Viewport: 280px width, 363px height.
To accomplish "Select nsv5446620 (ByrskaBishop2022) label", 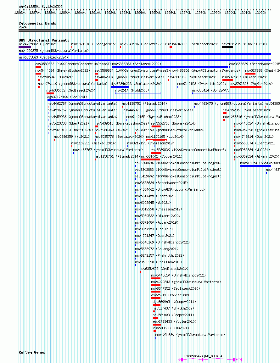I will (x=178, y=275).
